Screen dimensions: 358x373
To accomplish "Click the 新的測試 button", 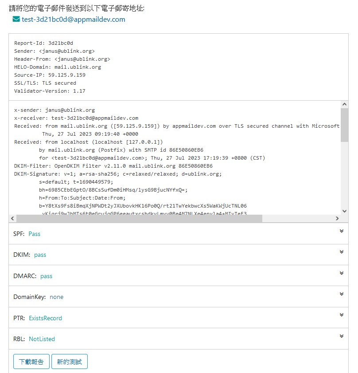I will tap(70, 361).
